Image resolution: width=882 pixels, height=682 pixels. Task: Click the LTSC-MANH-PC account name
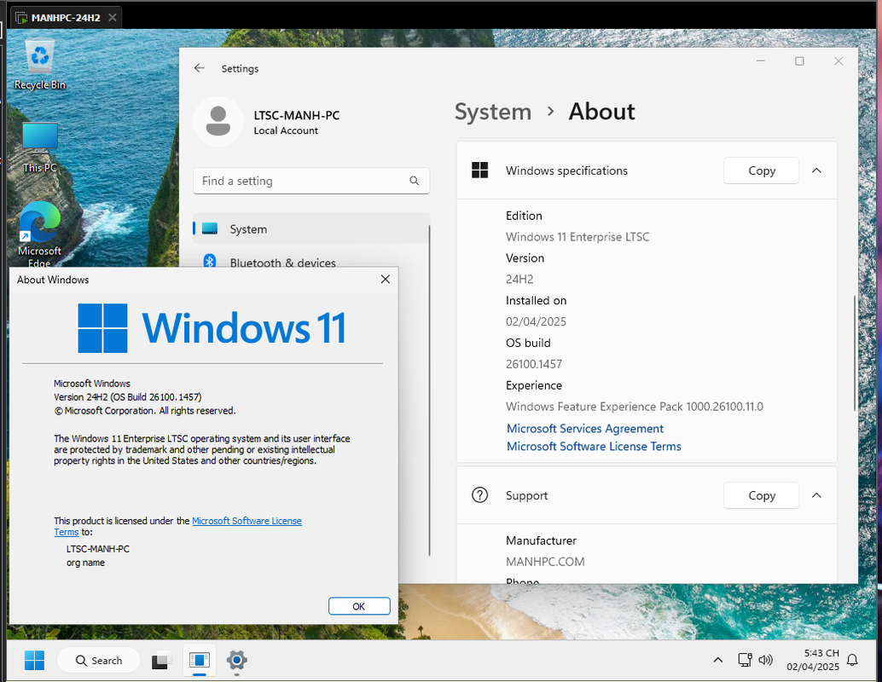pos(297,115)
